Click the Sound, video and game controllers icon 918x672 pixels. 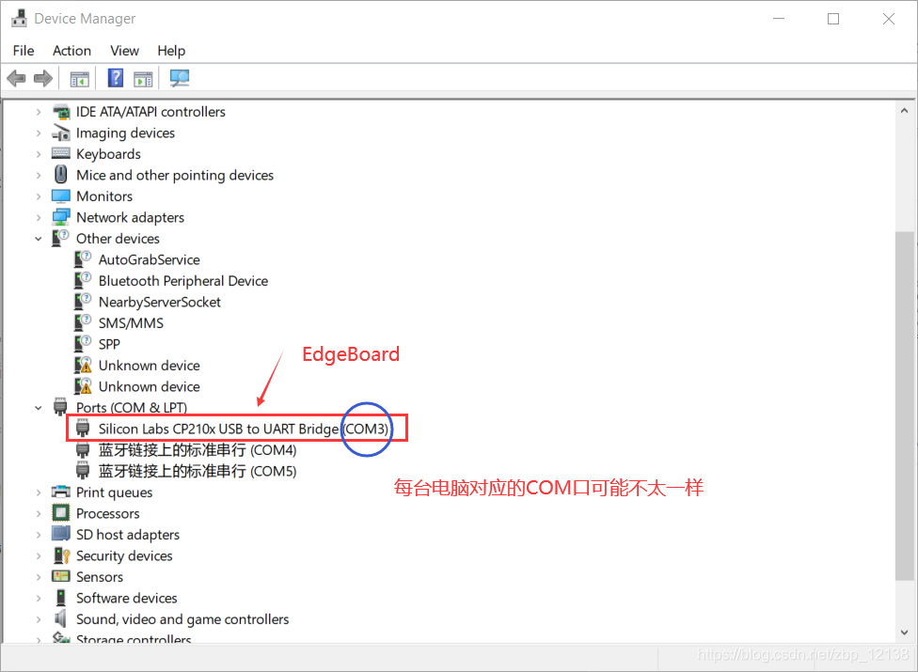pyautogui.click(x=60, y=618)
